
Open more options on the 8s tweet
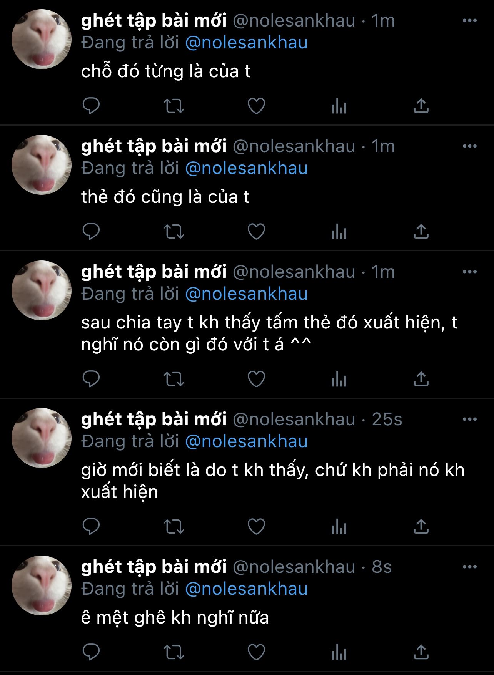click(470, 567)
